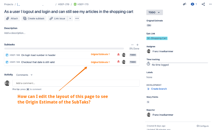Open subtask HSEP-188 link
Image resolution: width=212 pixels, height=130 pixels.
15,55
